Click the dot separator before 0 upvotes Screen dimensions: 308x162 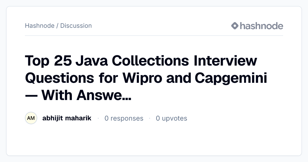[150, 118]
